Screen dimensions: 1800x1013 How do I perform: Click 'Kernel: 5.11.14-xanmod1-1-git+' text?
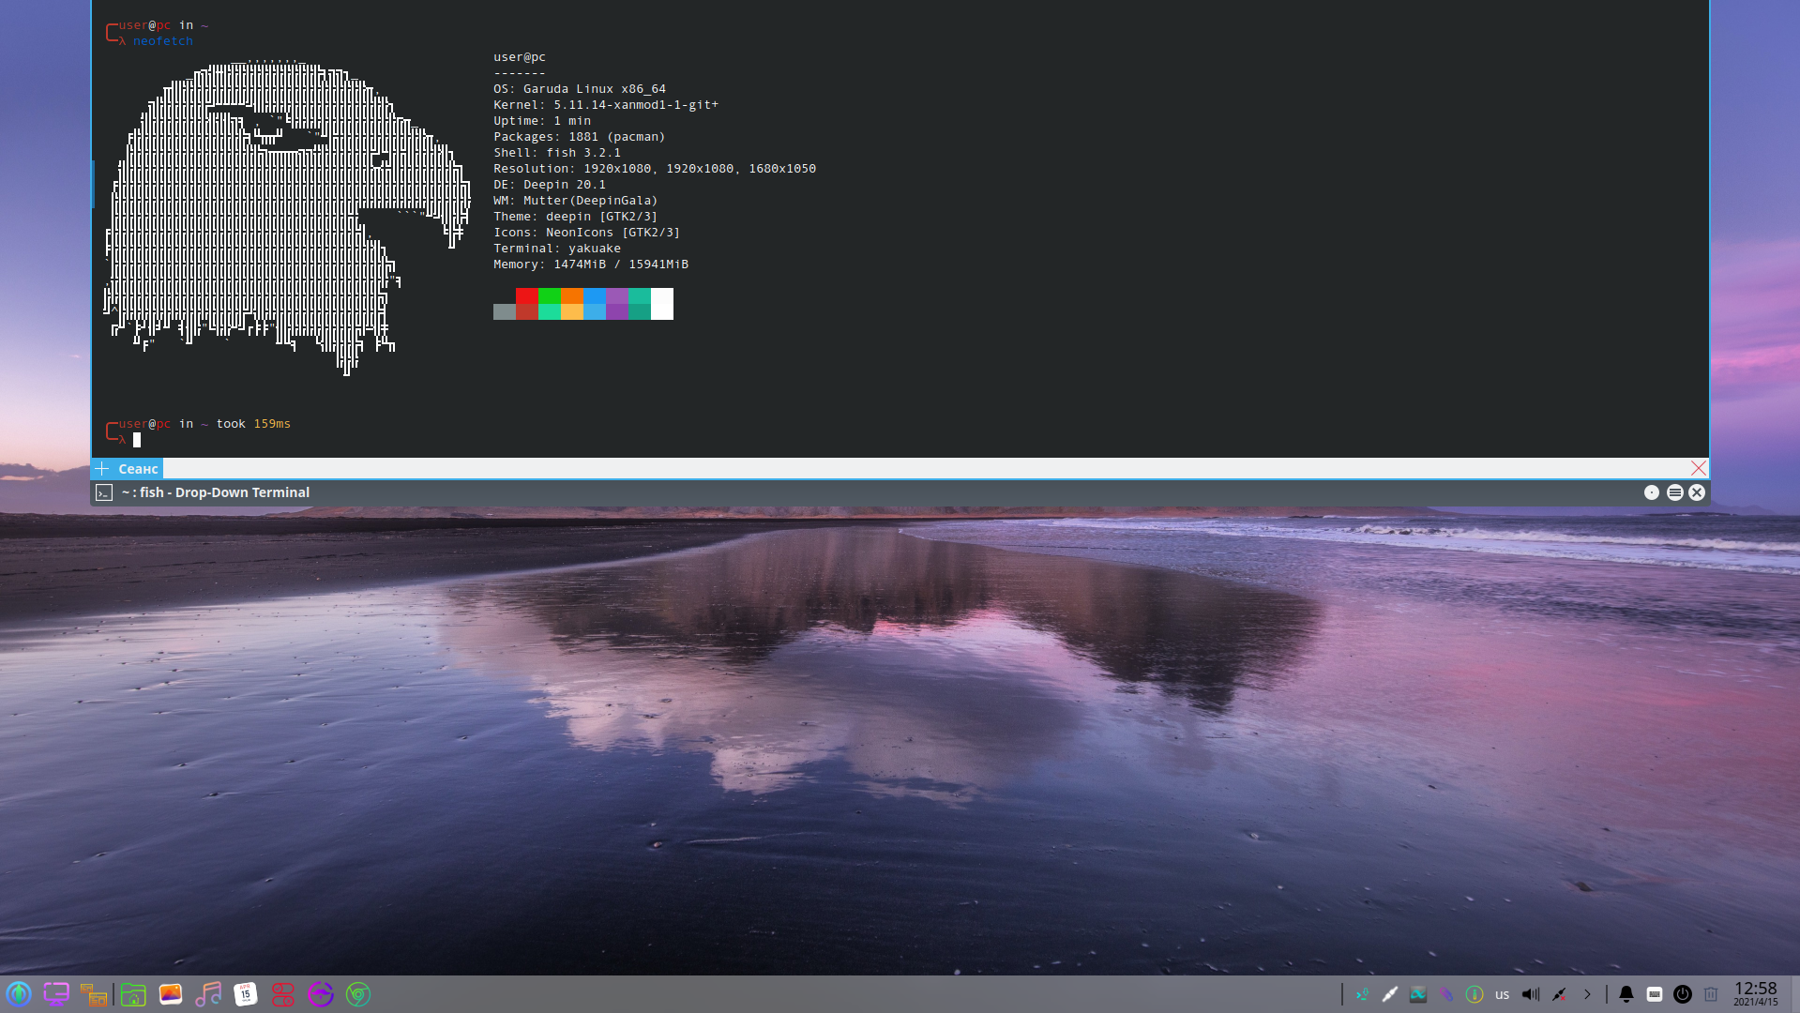pos(606,105)
